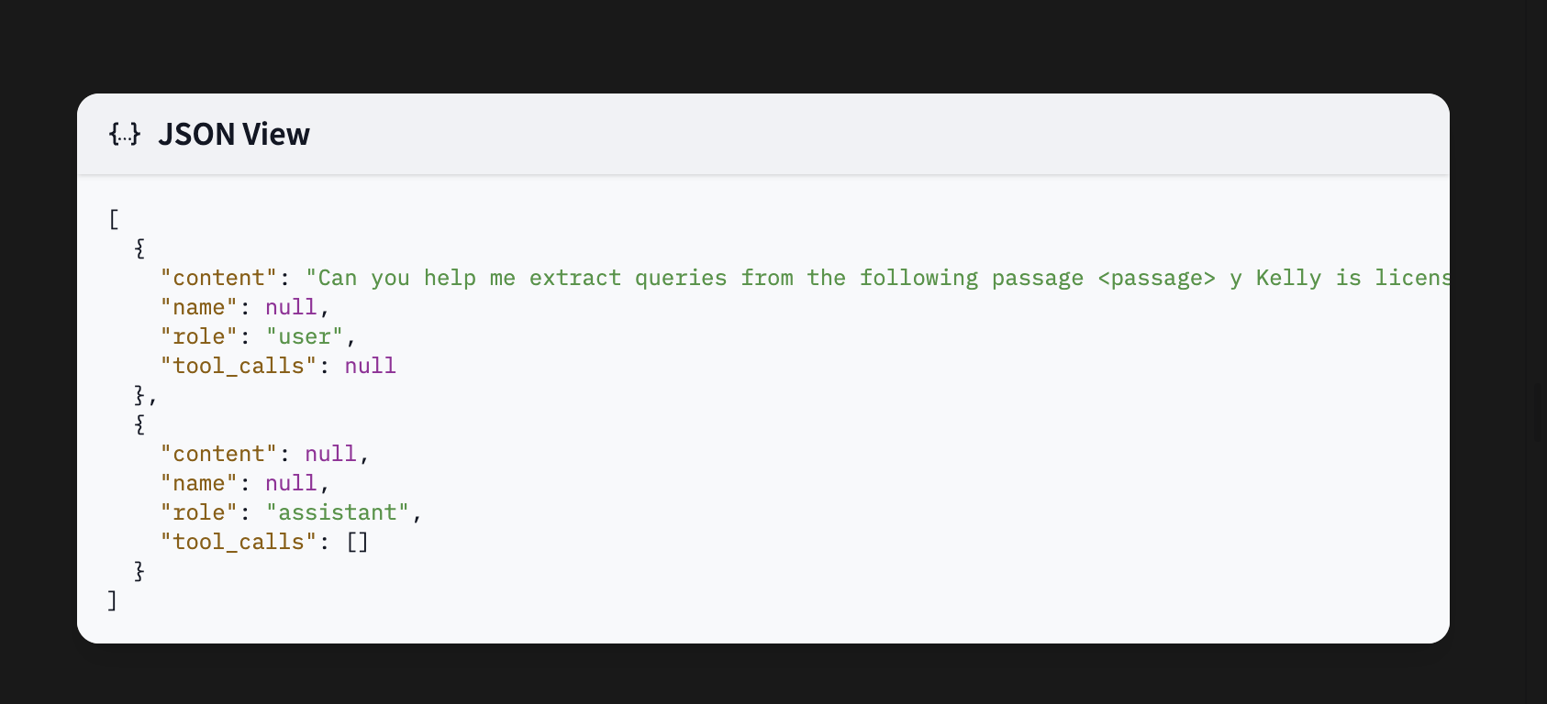Click the "user" role value
The image size is (1547, 704).
tap(305, 336)
